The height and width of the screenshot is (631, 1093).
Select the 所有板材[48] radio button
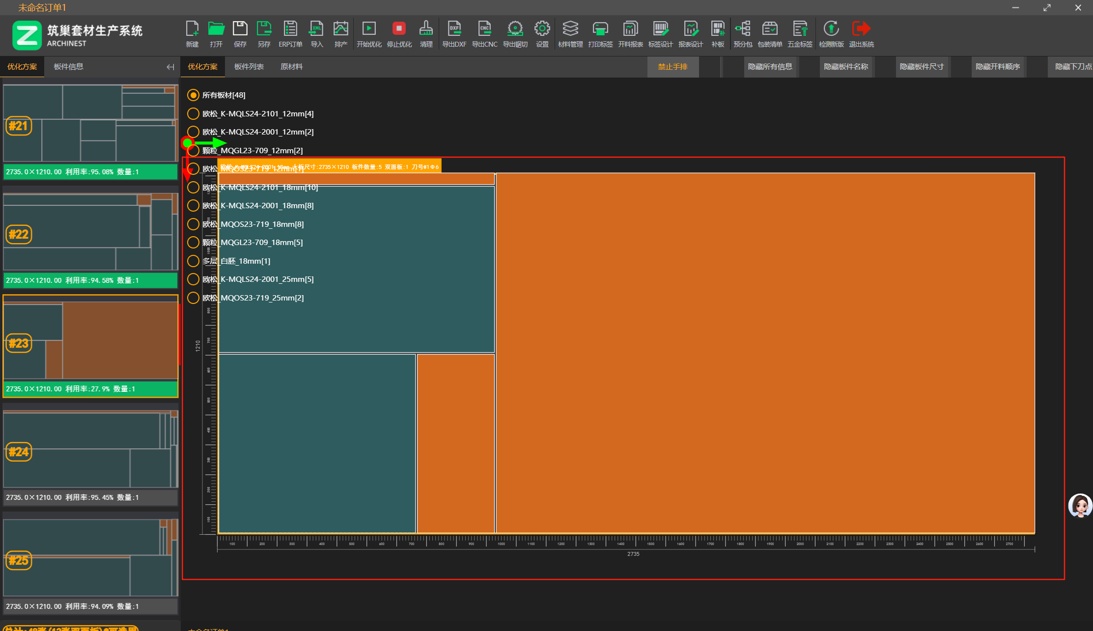tap(193, 95)
